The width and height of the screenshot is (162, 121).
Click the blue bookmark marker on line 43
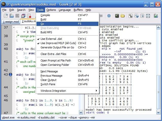[10, 74]
